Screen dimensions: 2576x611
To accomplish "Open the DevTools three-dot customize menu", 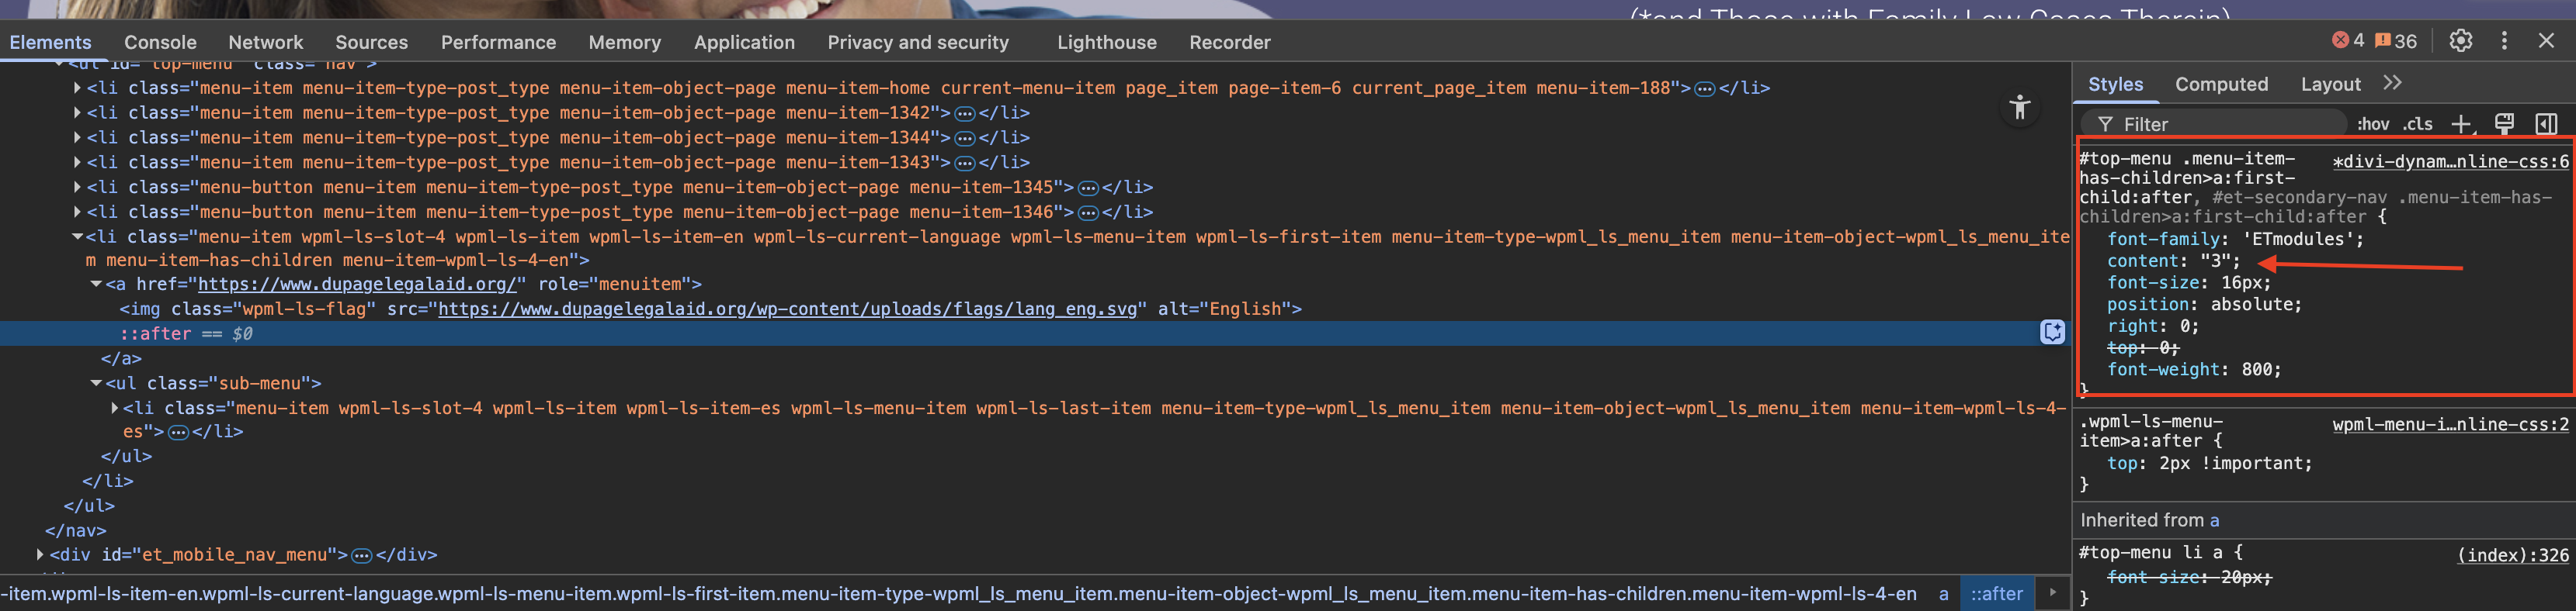I will click(x=2504, y=41).
